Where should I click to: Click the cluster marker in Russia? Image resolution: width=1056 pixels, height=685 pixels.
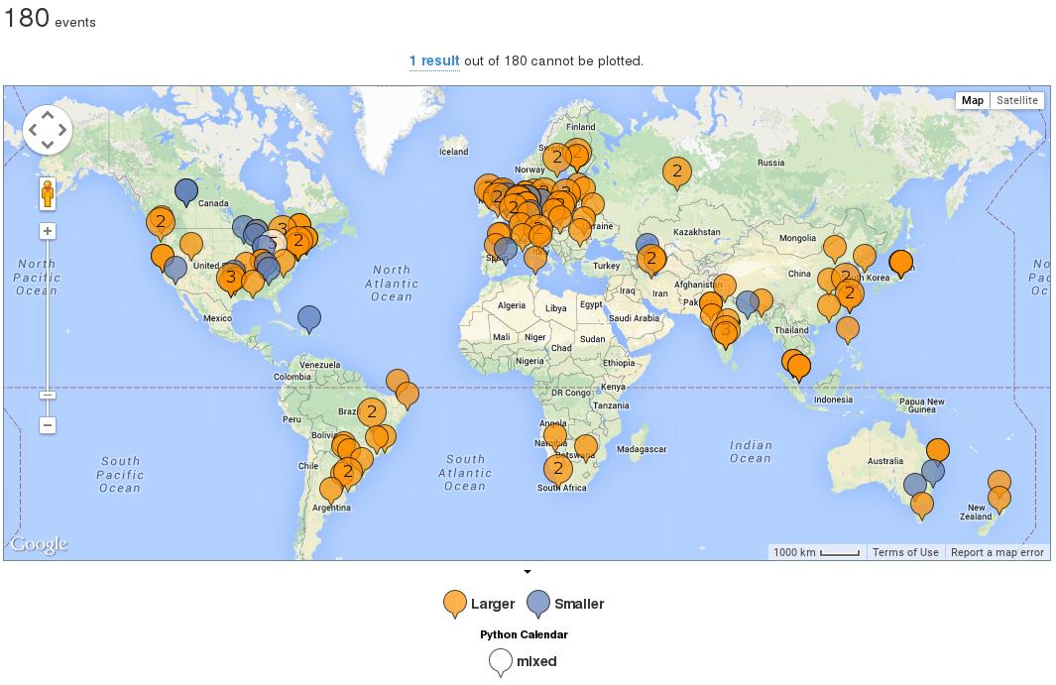(677, 171)
